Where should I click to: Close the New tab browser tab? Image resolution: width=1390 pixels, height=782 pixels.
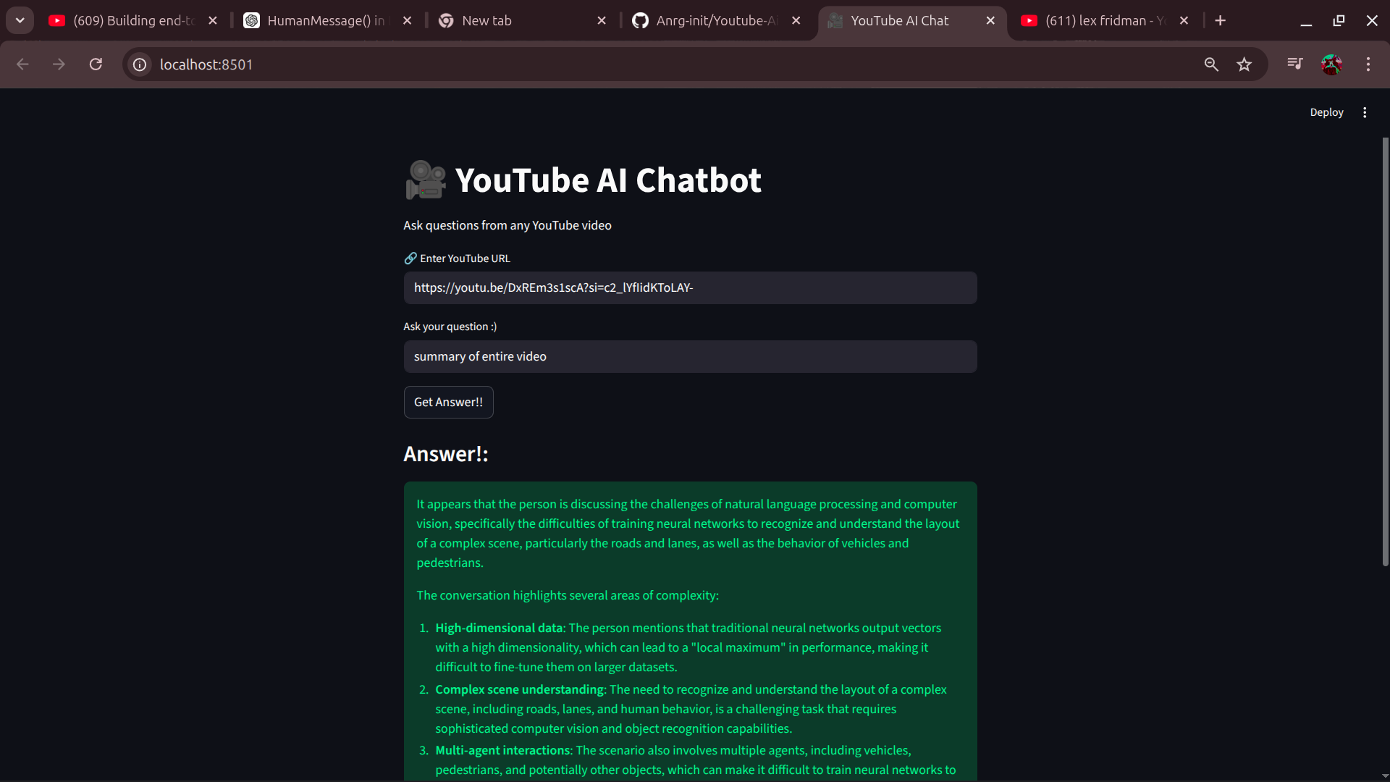pos(602,21)
